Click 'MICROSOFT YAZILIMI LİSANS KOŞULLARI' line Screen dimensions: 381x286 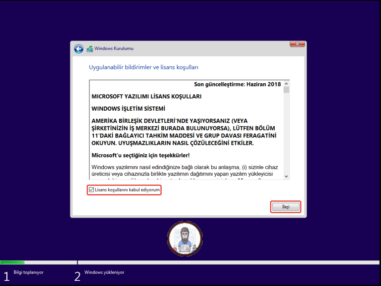point(147,96)
